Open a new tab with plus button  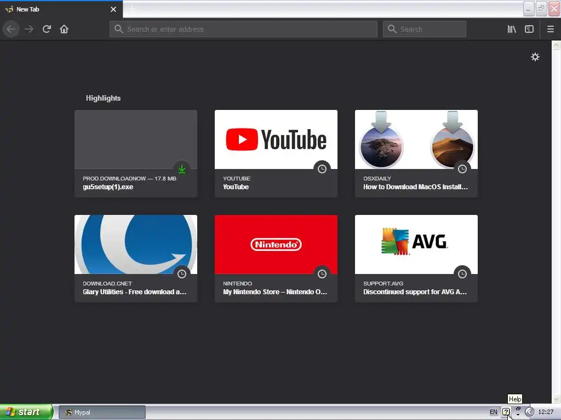point(132,9)
